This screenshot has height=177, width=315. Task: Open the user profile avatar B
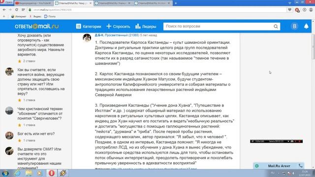pyautogui.click(x=294, y=26)
